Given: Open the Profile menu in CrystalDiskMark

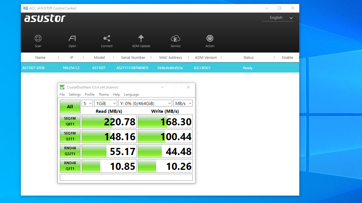Looking at the screenshot, I should point(90,95).
